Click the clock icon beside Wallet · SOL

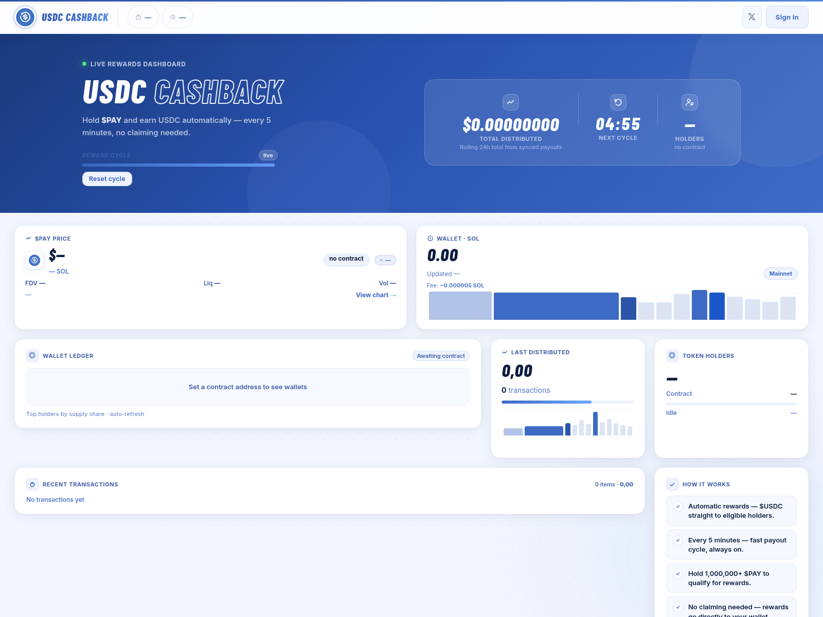pos(430,238)
